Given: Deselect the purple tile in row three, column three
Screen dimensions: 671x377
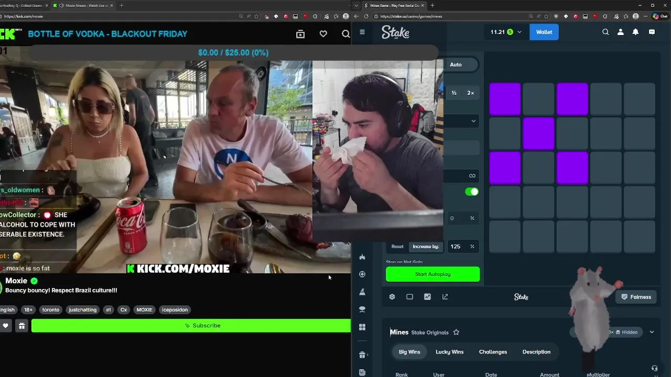Looking at the screenshot, I should (572, 168).
